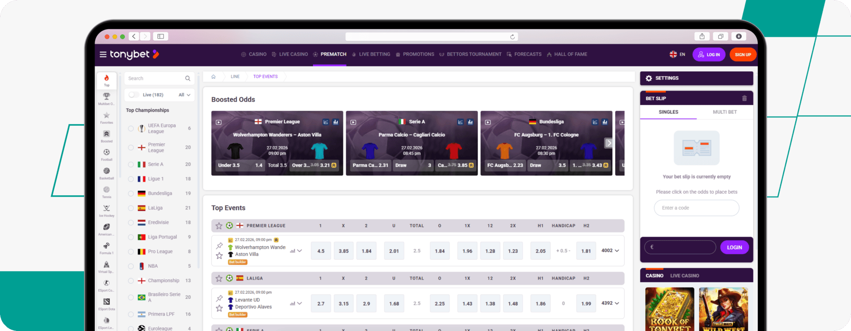Select Football icon in sports sidebar
The width and height of the screenshot is (851, 331).
(x=107, y=152)
